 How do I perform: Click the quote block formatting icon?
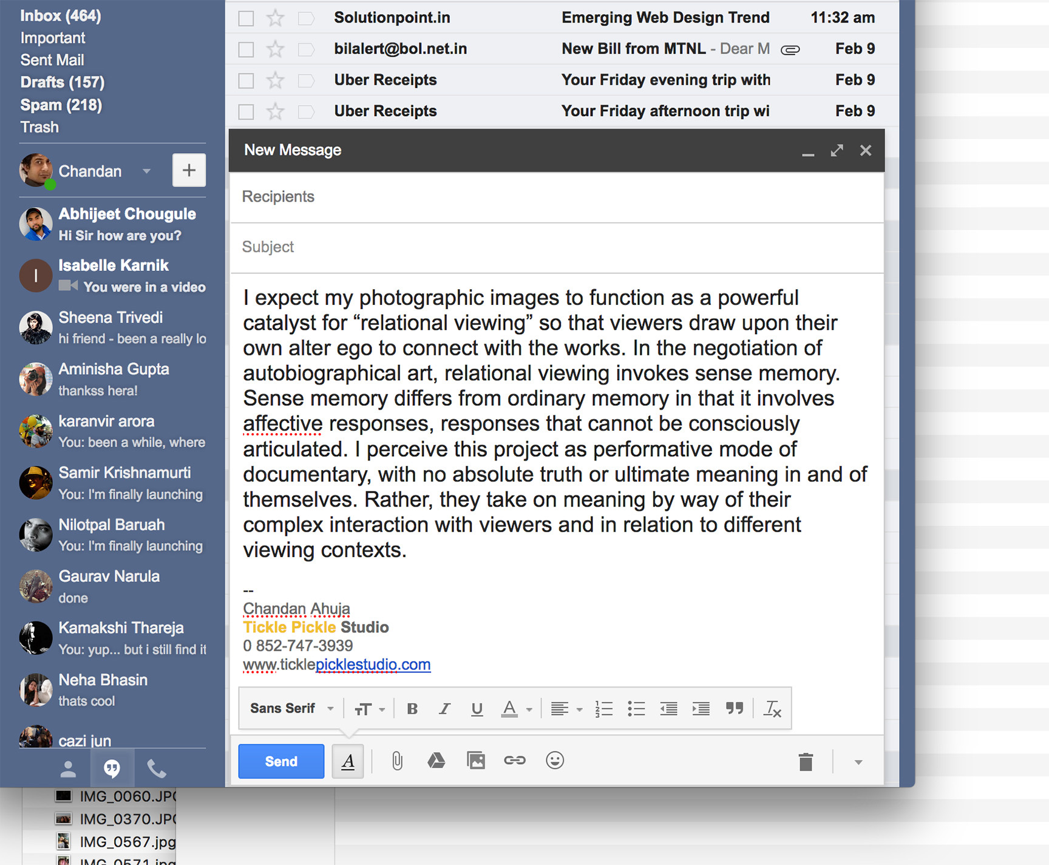735,709
